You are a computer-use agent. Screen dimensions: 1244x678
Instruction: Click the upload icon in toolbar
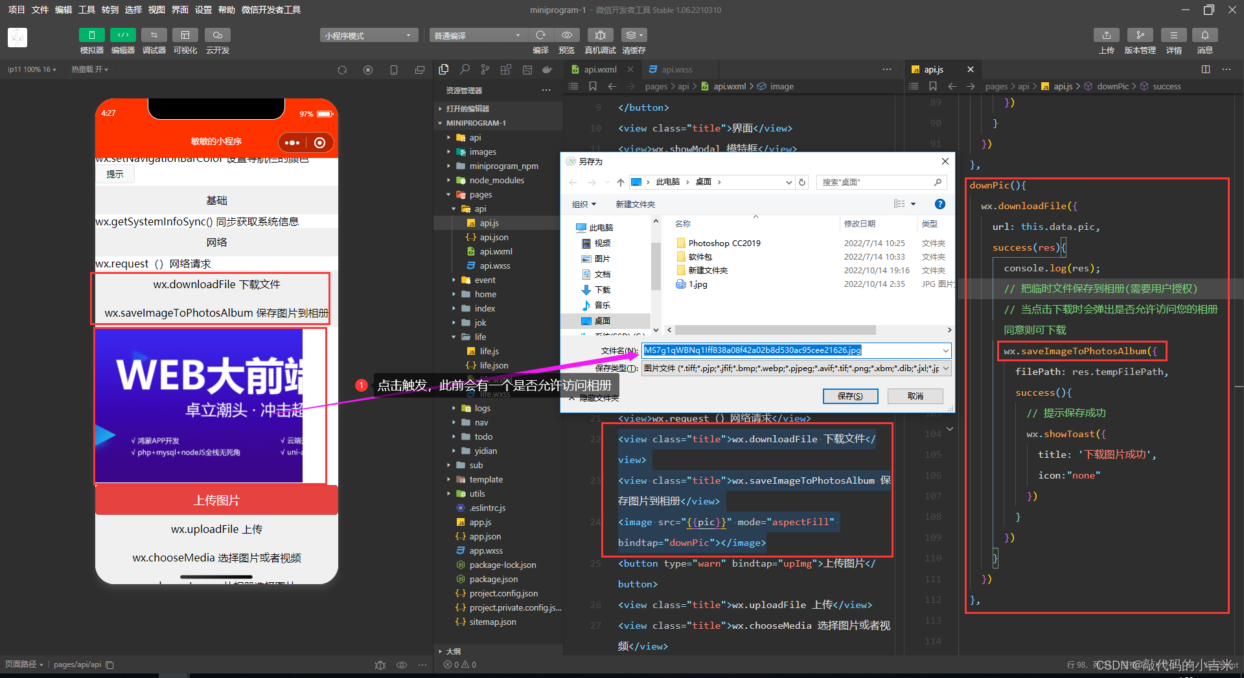tap(1107, 35)
